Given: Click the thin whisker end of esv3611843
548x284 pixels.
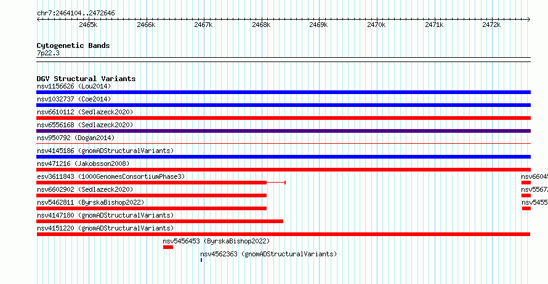Looking at the screenshot, I should tap(285, 183).
